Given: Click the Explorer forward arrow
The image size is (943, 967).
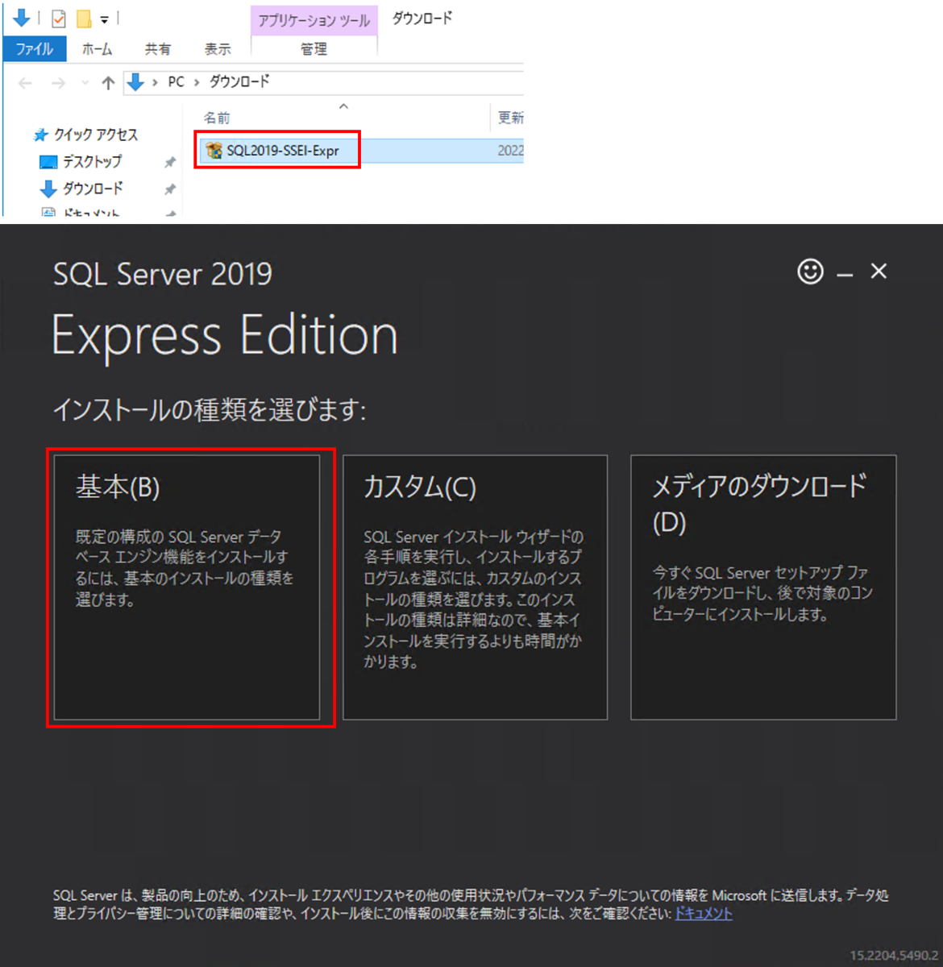Looking at the screenshot, I should coord(58,83).
